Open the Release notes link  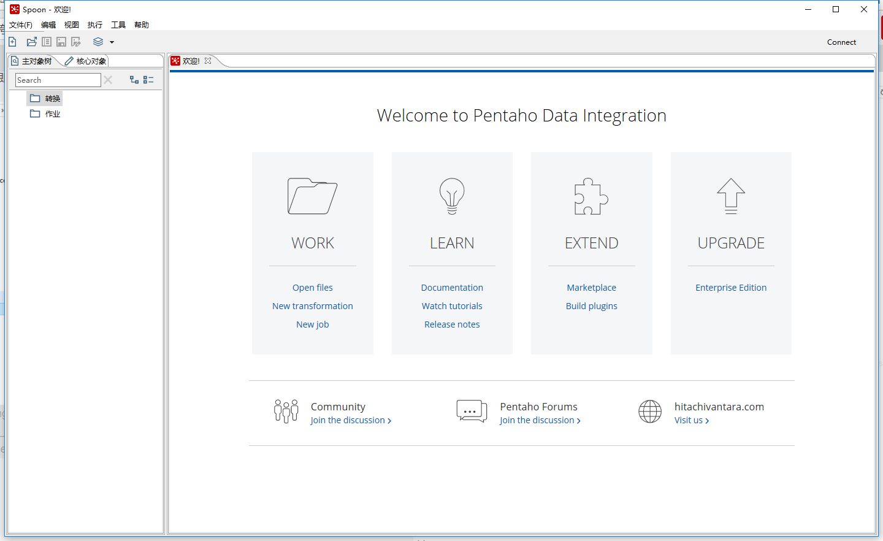pos(452,324)
